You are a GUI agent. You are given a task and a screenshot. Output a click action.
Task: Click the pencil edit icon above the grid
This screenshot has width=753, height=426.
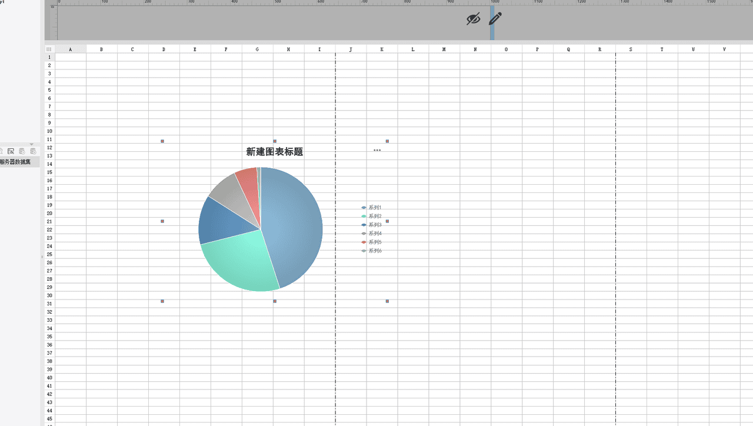pyautogui.click(x=495, y=19)
